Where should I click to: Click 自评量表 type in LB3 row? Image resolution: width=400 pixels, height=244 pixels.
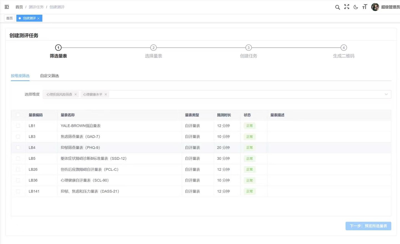pos(192,137)
